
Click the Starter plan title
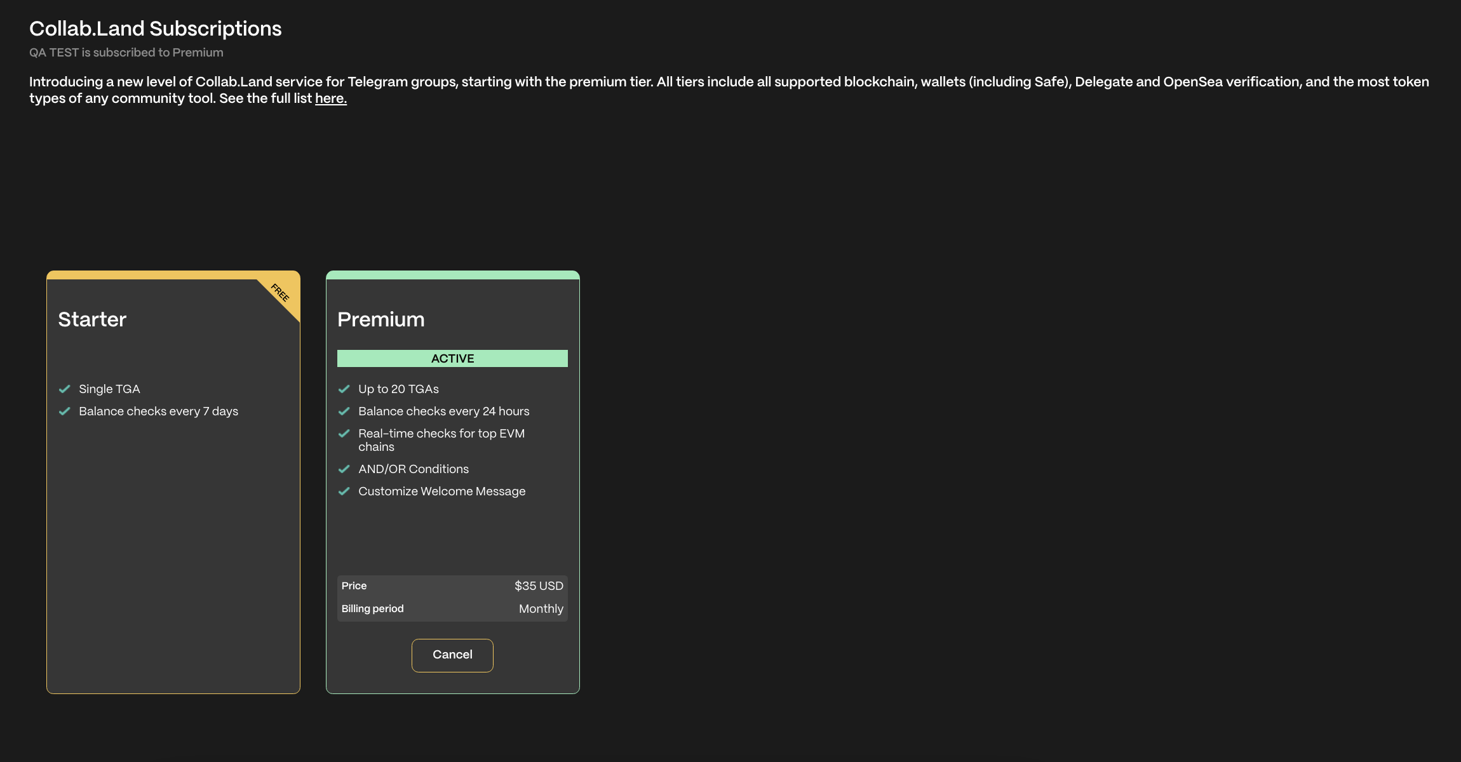click(x=92, y=319)
